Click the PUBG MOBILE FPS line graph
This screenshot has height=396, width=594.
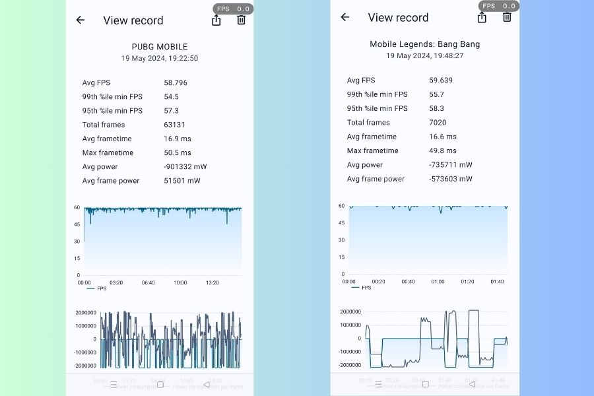click(162, 241)
